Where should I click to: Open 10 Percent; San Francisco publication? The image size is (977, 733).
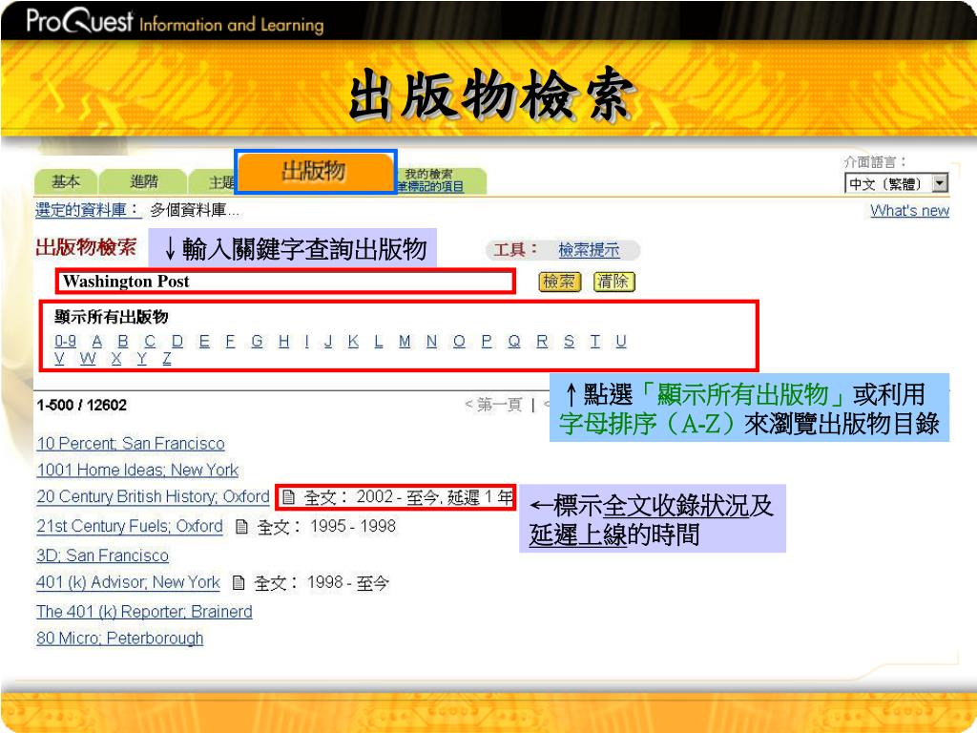click(130, 443)
